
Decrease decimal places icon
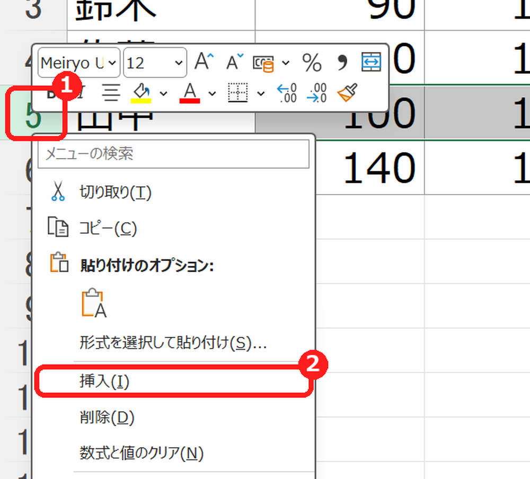pos(317,93)
